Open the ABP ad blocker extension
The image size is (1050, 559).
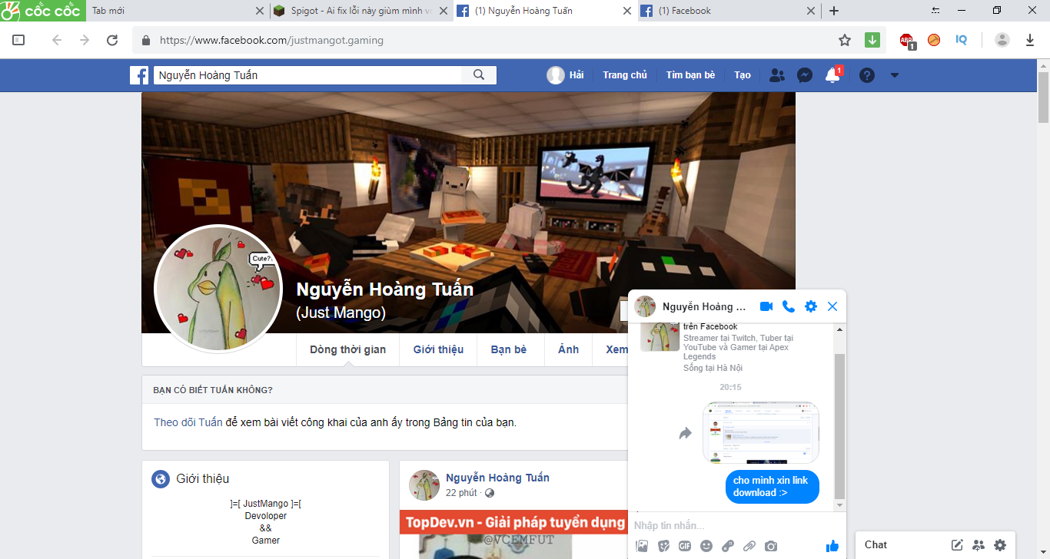[x=907, y=40]
